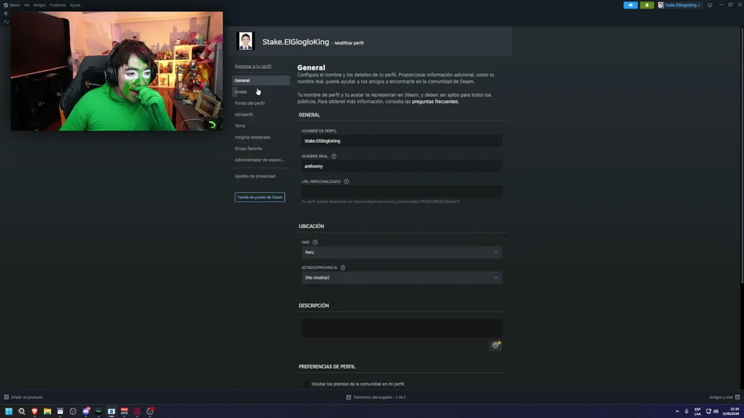Viewport: 744px width, 418px height.
Task: Open Amigos y chat
Action: [x=724, y=397]
